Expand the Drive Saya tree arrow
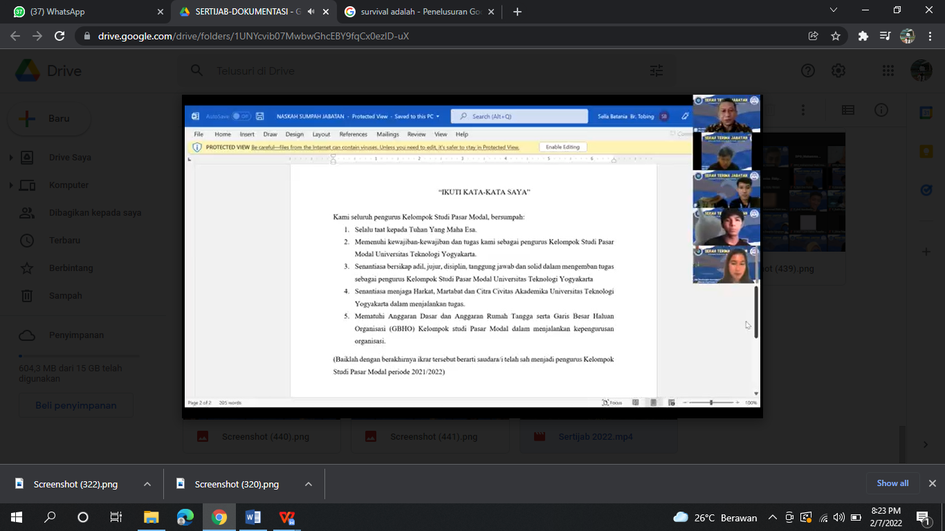945x531 pixels. click(11, 158)
